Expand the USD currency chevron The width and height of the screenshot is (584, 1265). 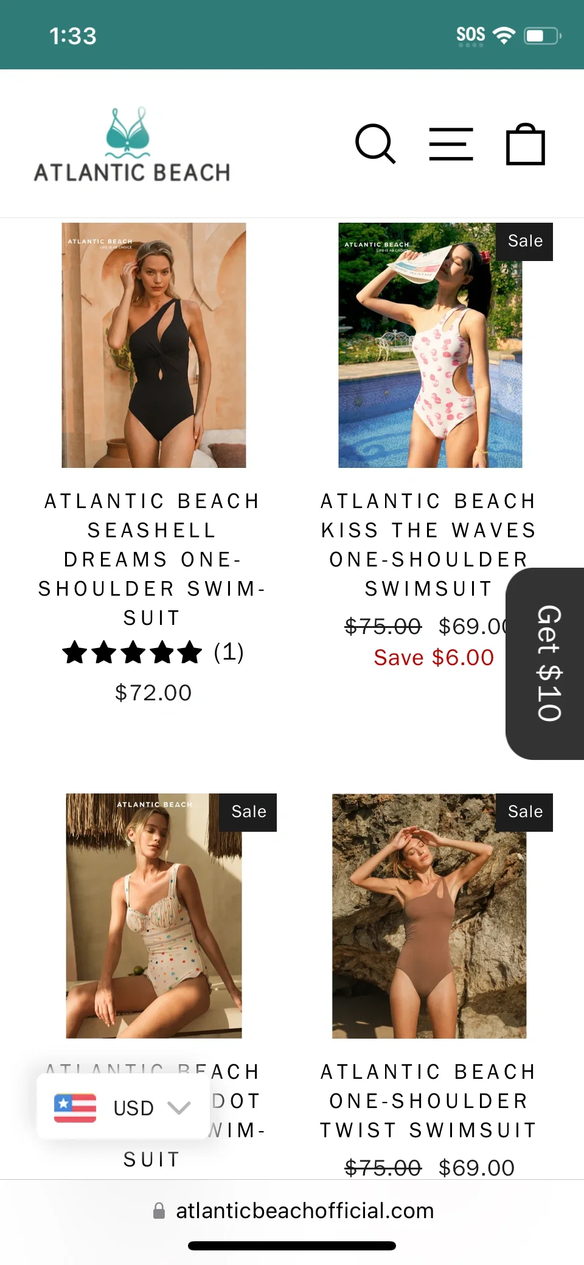[x=179, y=1108]
